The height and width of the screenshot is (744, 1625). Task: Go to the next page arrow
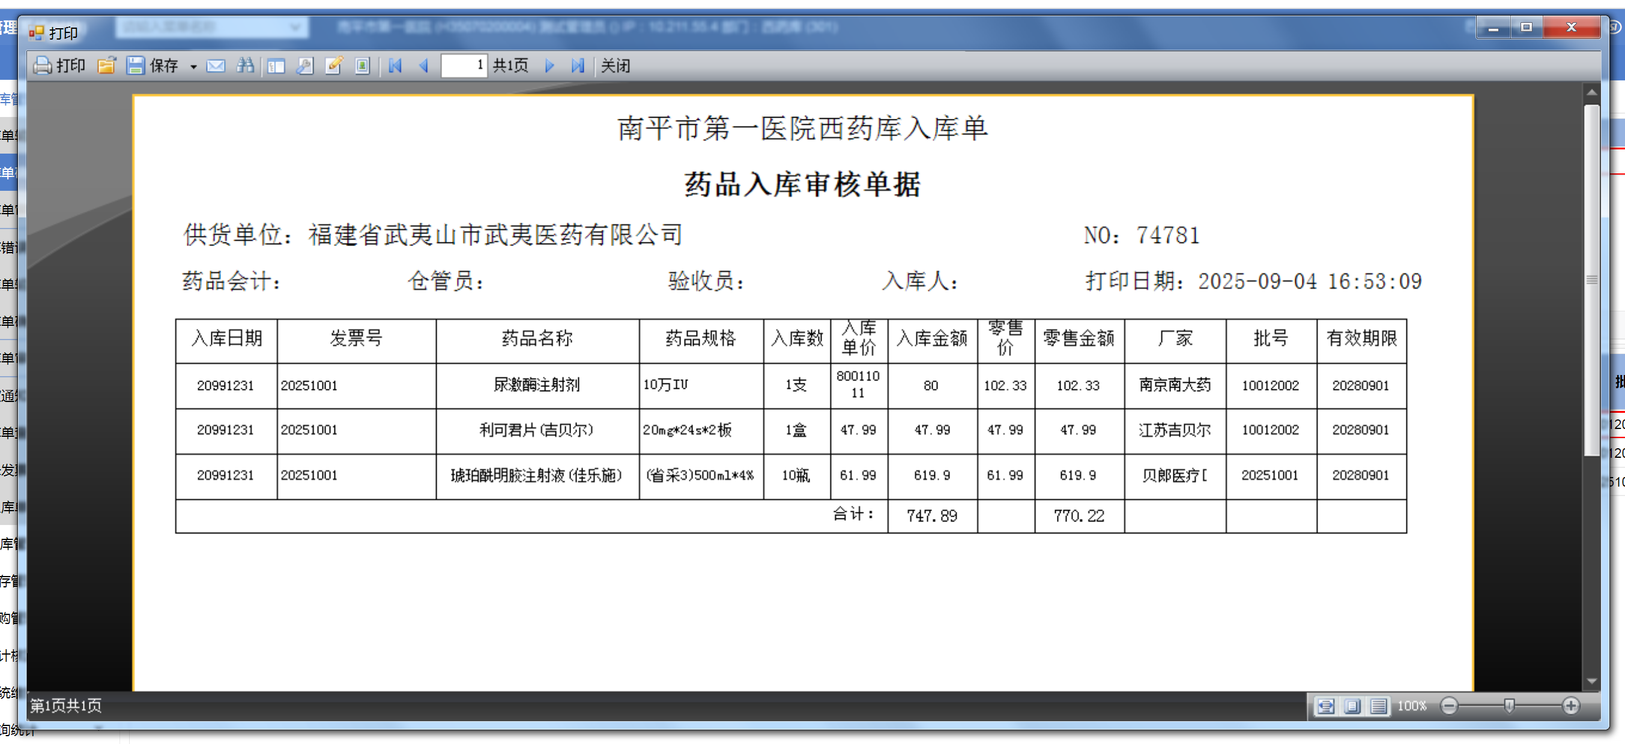[x=549, y=65]
